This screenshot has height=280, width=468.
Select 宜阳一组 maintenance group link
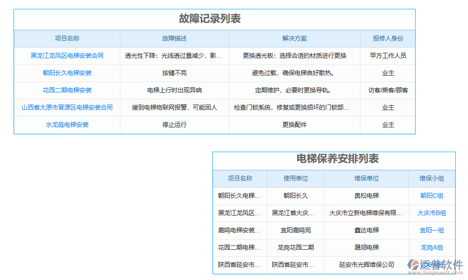pyautogui.click(x=432, y=231)
